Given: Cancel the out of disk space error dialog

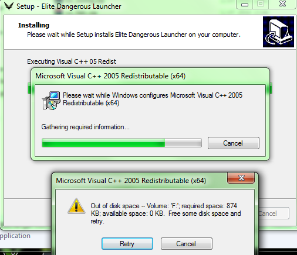Looking at the screenshot, I should coord(186,243).
